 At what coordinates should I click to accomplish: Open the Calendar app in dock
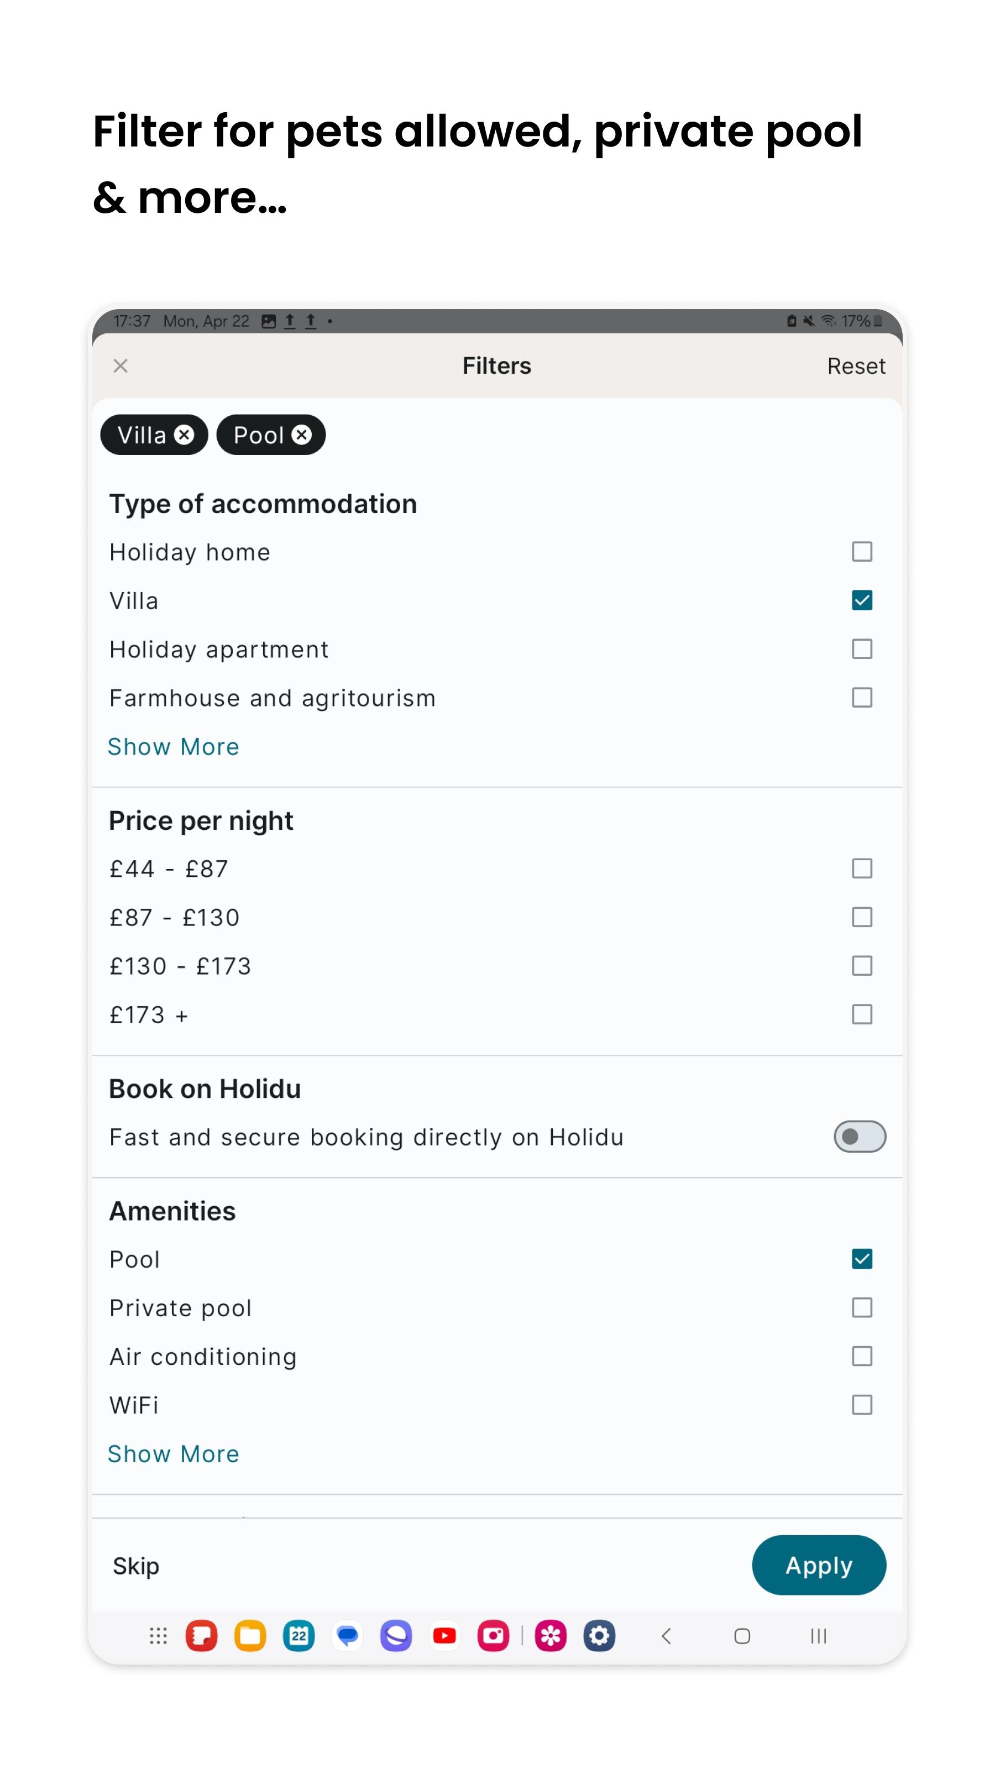click(x=298, y=1636)
